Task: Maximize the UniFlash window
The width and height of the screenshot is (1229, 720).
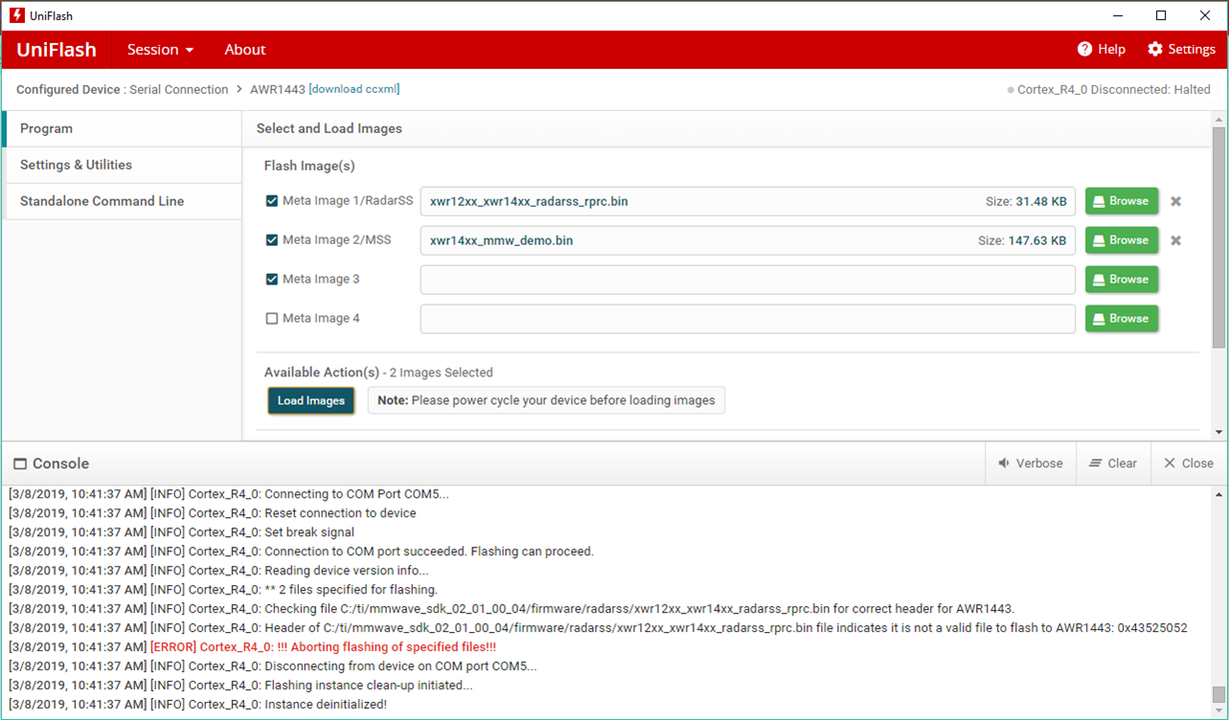Action: (1160, 15)
